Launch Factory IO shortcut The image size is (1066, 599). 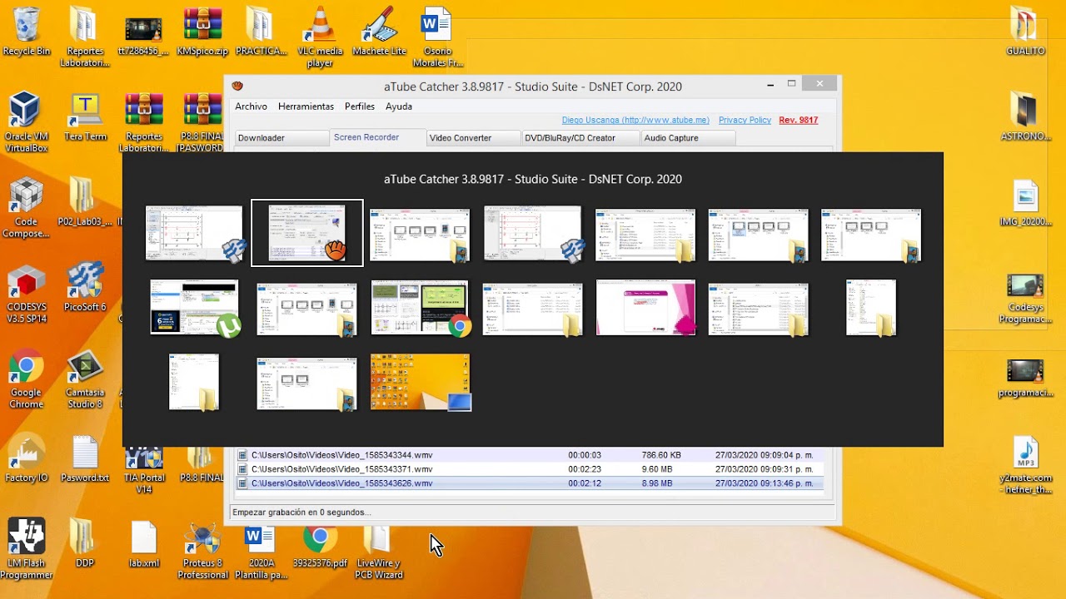26,458
